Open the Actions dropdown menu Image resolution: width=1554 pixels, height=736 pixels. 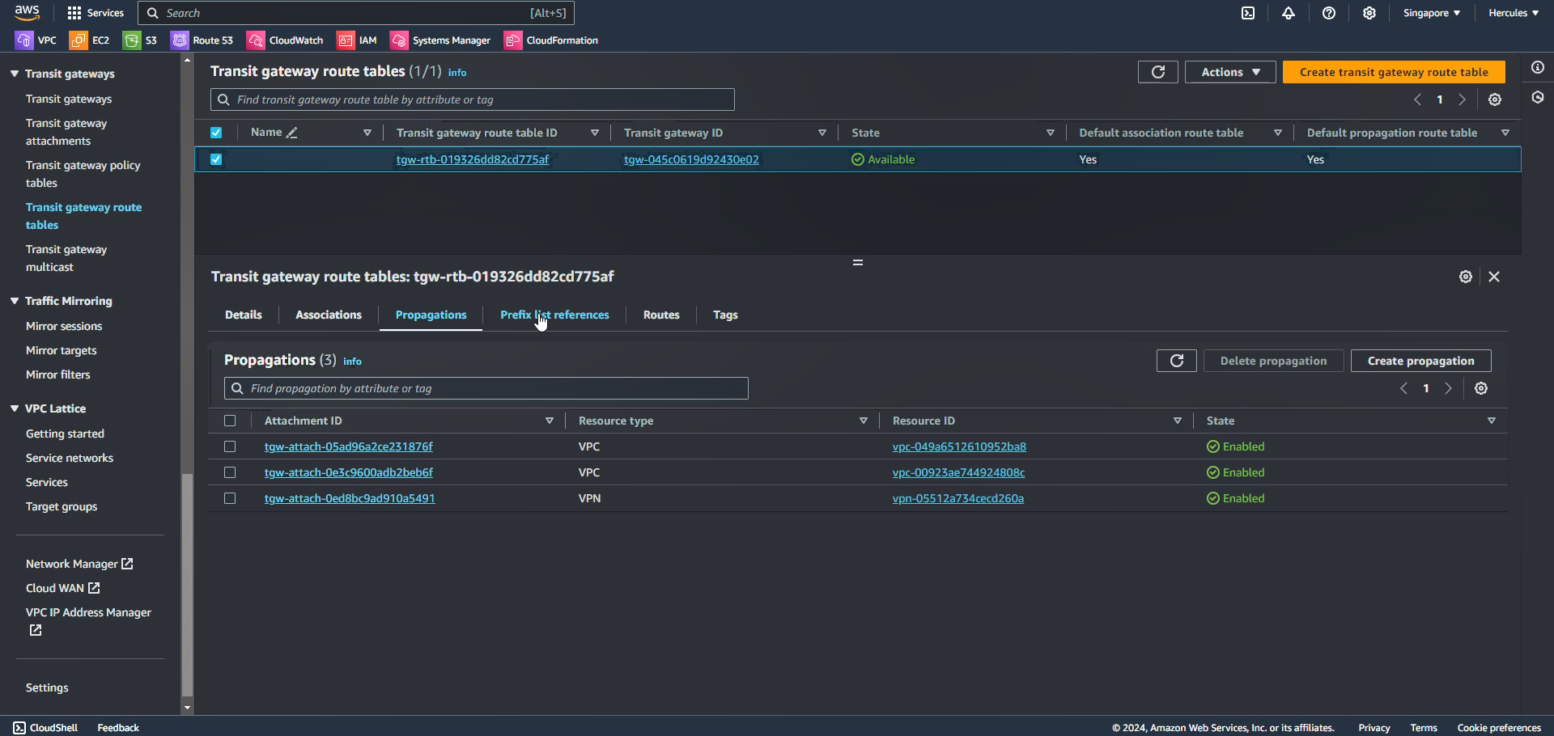tap(1230, 72)
